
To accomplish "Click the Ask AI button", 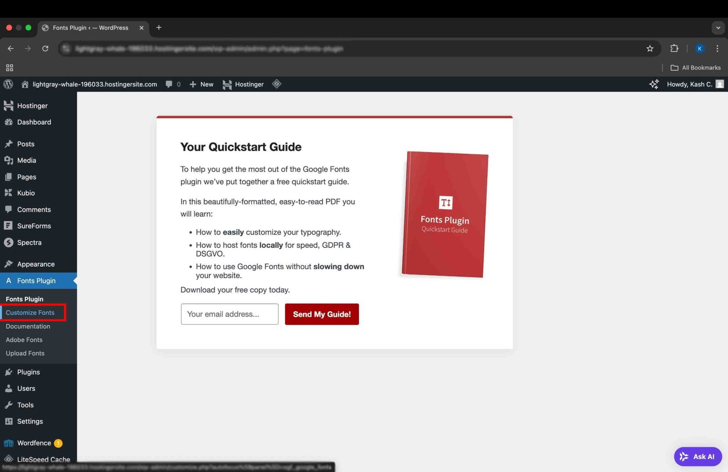I will coord(698,457).
